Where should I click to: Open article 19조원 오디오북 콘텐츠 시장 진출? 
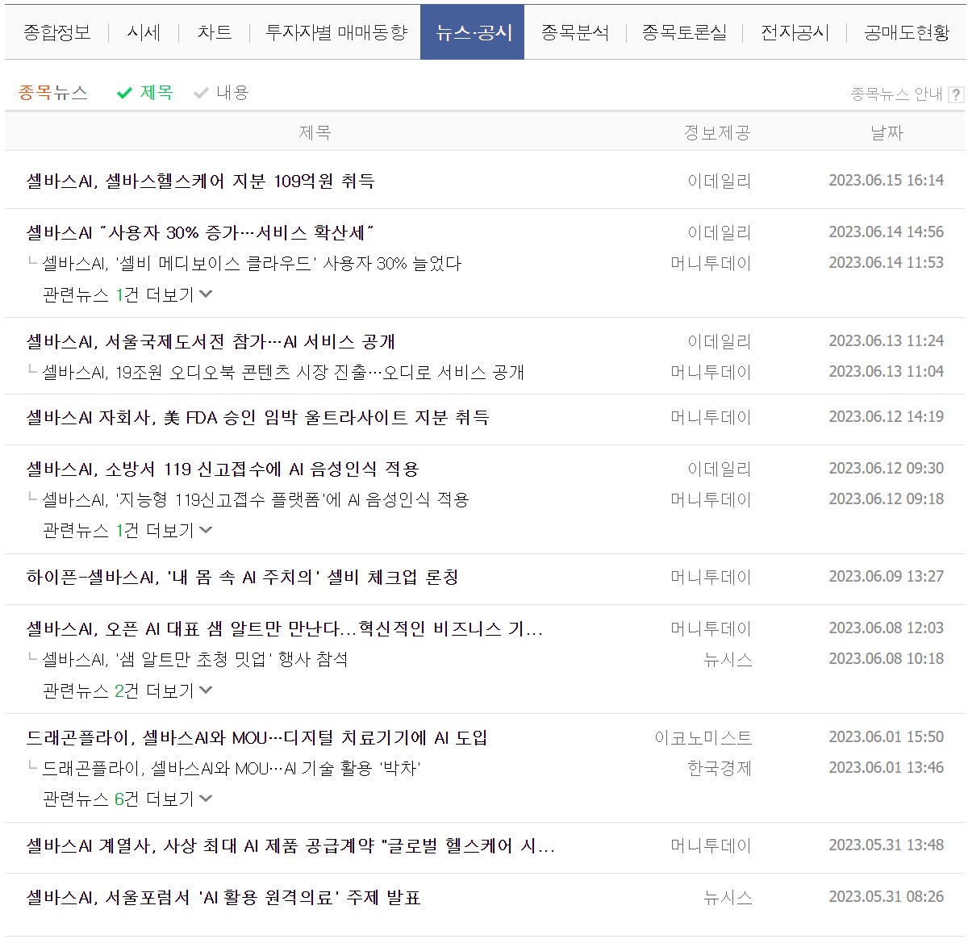coord(283,372)
